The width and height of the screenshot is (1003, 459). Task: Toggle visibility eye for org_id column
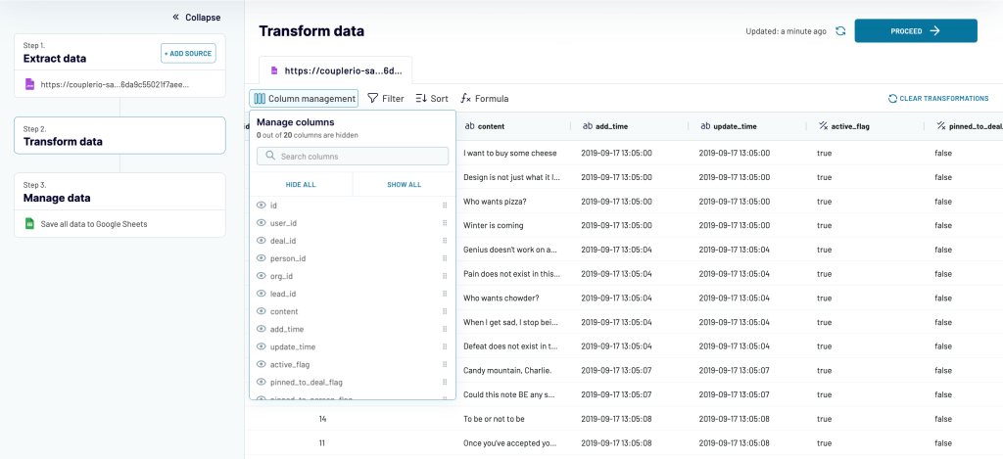click(x=261, y=276)
